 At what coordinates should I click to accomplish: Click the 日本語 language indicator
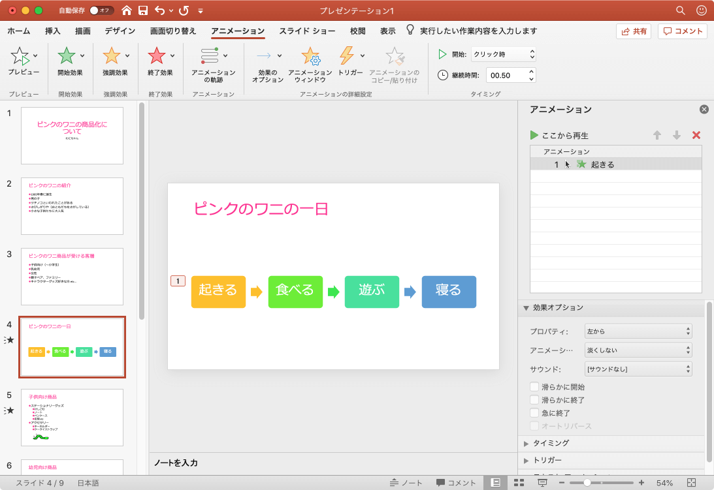(x=88, y=483)
